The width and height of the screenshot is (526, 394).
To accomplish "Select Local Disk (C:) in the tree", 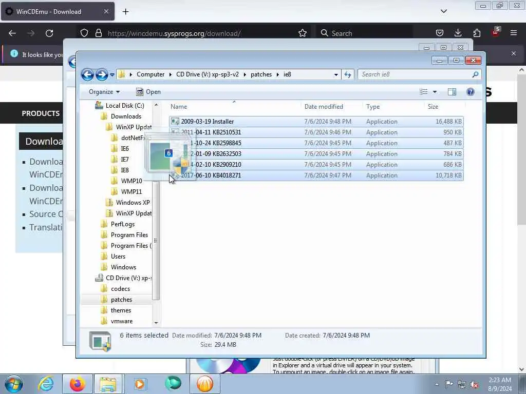I will pos(125,106).
